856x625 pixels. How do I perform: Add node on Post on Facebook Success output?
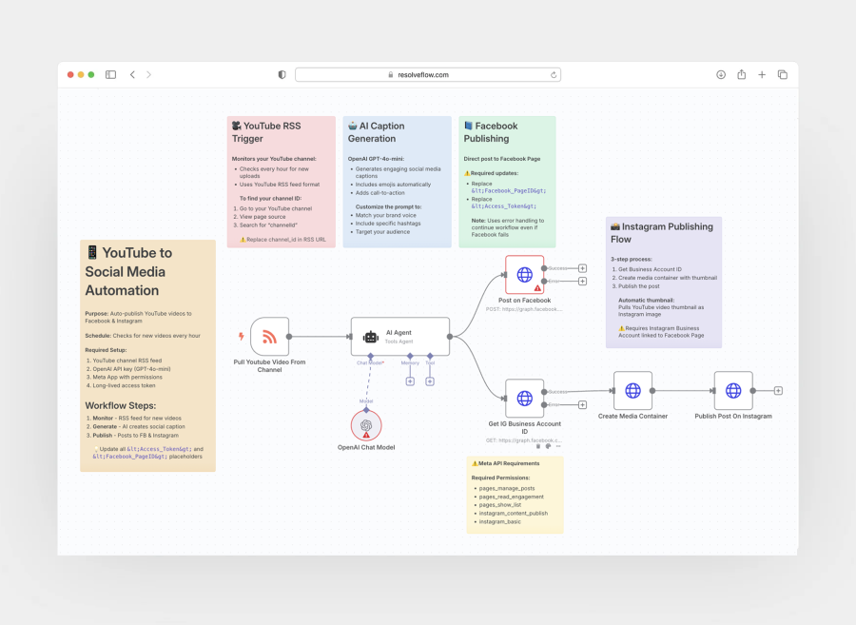(x=582, y=268)
